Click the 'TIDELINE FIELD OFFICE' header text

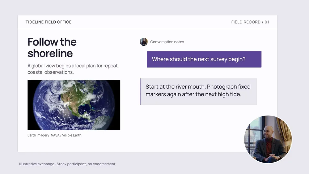pos(49,22)
